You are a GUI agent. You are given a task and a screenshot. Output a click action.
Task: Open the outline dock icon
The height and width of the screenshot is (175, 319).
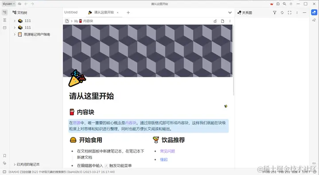click(5, 20)
